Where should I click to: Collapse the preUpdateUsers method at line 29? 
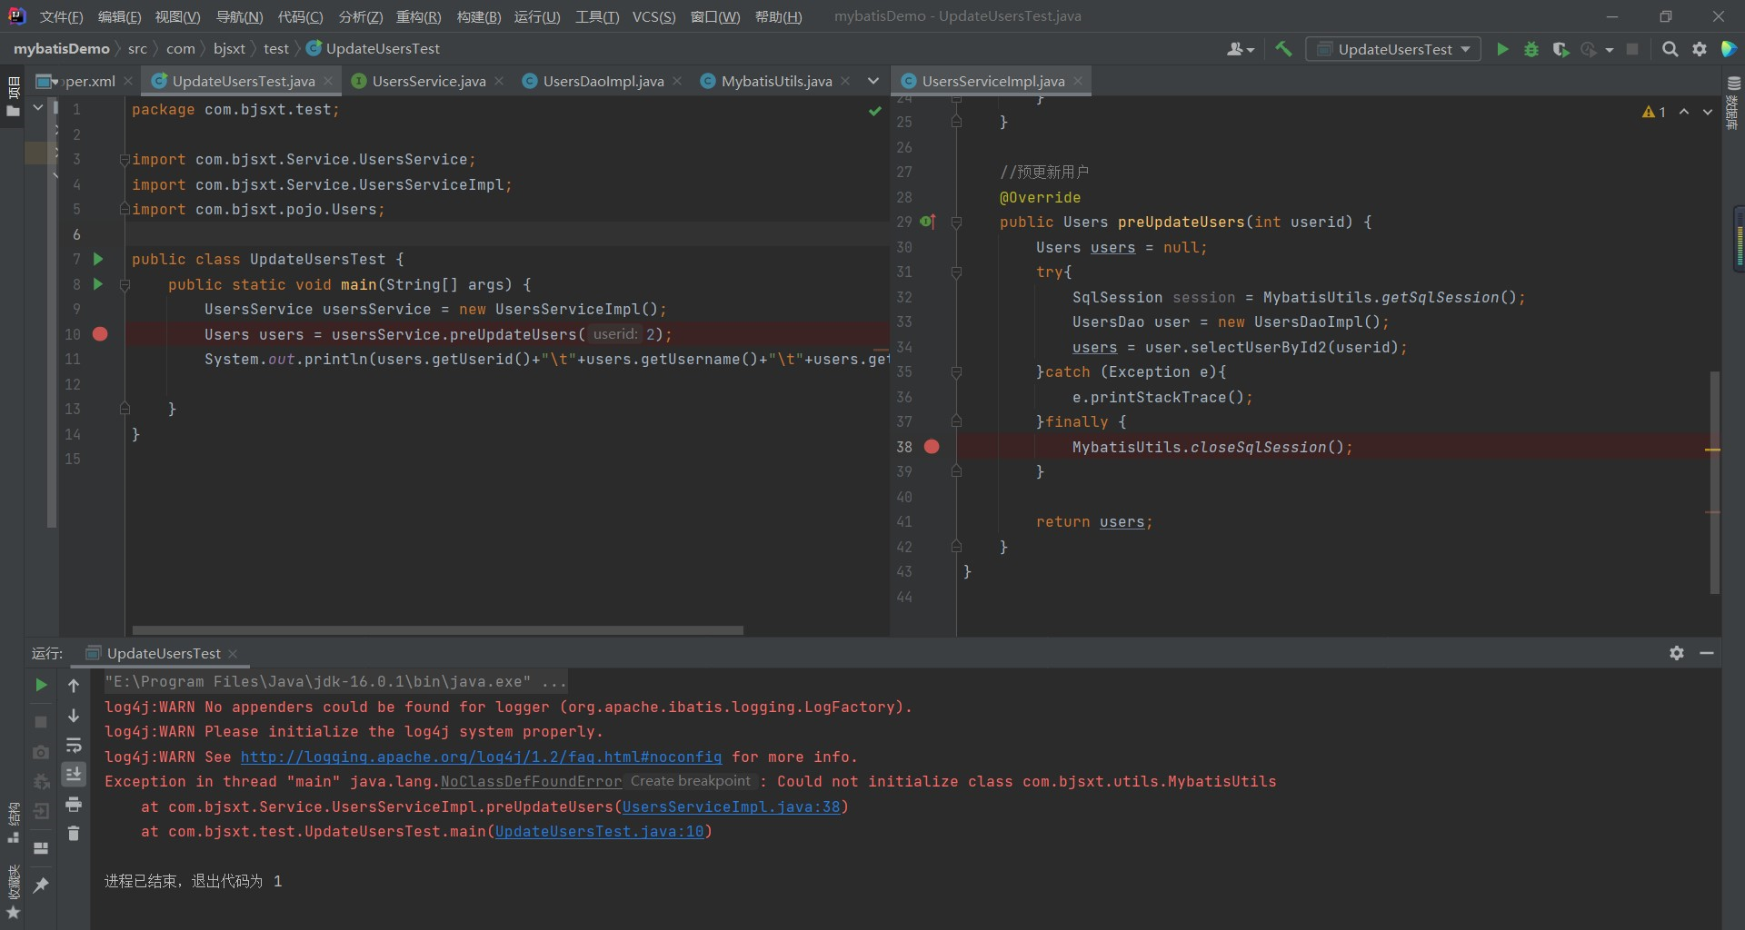coord(956,223)
